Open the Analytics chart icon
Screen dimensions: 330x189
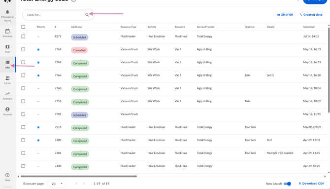tap(7, 94)
